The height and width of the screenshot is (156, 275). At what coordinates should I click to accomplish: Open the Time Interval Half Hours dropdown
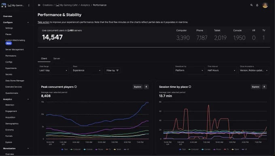click(221, 70)
